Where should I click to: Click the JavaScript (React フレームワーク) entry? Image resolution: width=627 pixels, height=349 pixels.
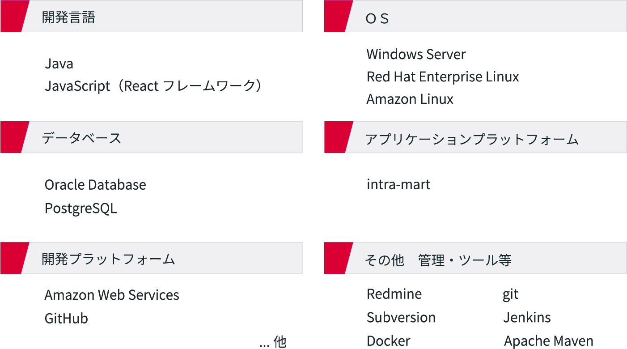(x=153, y=86)
